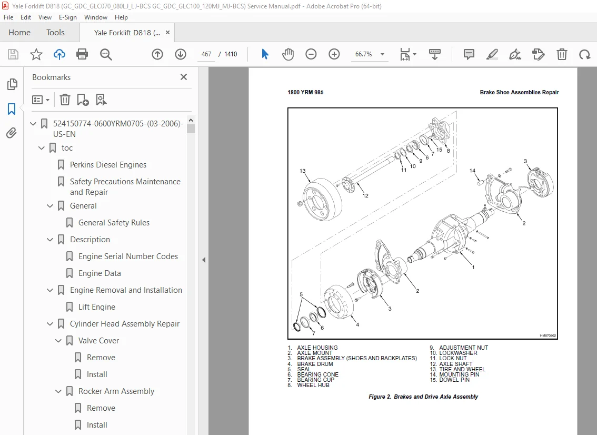Click the Print file icon
This screenshot has width=597, height=435.
[x=82, y=54]
